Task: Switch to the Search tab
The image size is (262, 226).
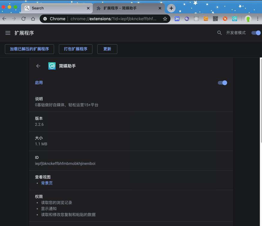Action: coord(57,8)
